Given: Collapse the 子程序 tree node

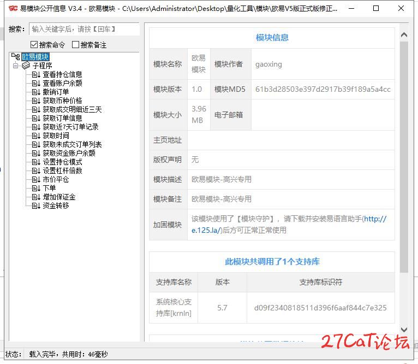Looking at the screenshot, I should pos(16,66).
